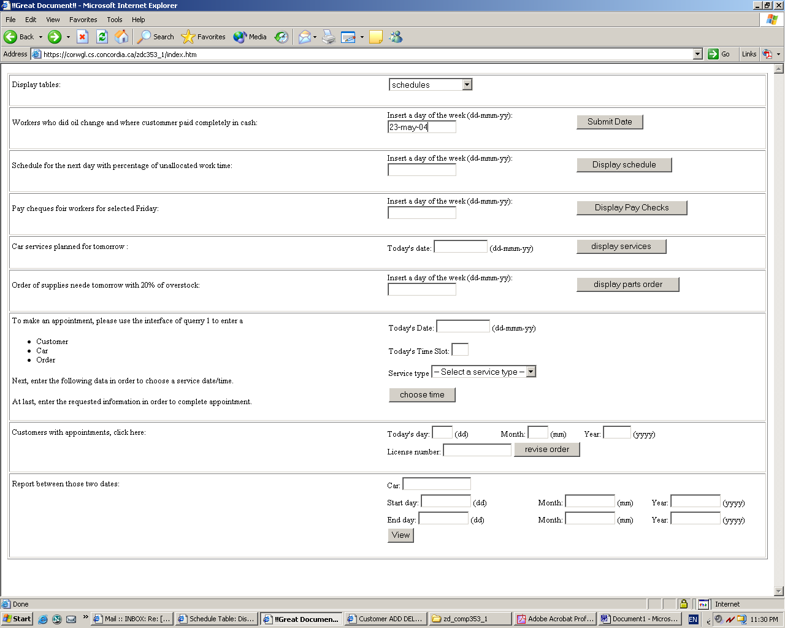Click the Links toolbar label
Image resolution: width=785 pixels, height=628 pixels.
(749, 54)
